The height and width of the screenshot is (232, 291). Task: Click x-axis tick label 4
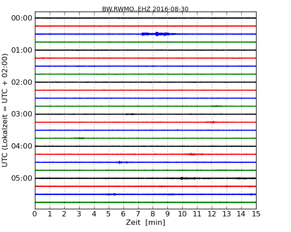click(x=94, y=214)
